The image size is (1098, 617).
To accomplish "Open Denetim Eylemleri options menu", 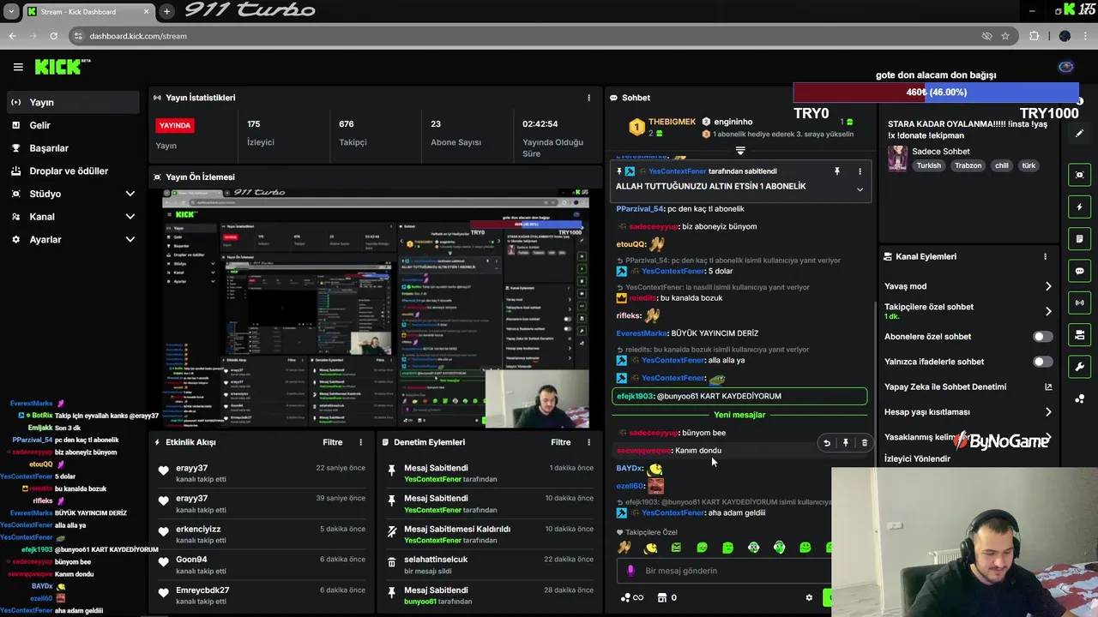I will pos(588,442).
